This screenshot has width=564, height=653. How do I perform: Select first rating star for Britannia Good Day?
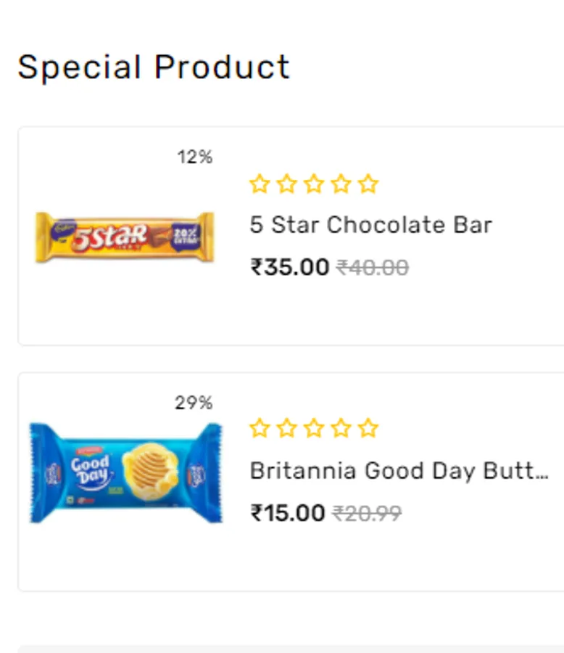[259, 428]
